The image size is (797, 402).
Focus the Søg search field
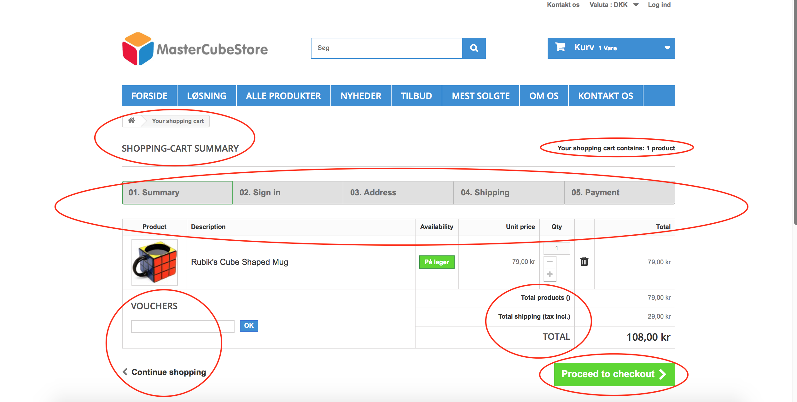tap(386, 48)
